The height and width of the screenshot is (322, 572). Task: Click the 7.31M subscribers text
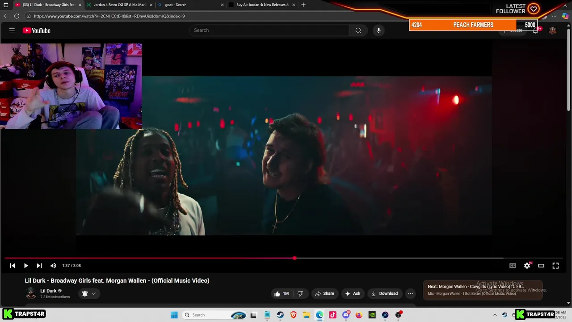point(55,297)
